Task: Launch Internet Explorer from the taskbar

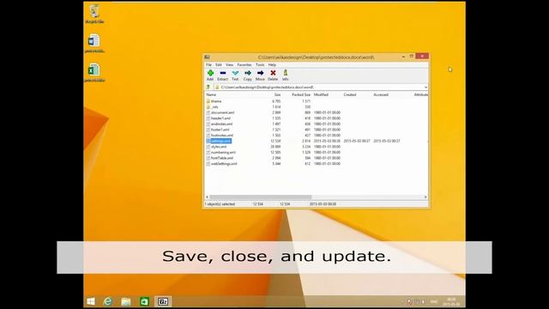Action: pos(108,301)
